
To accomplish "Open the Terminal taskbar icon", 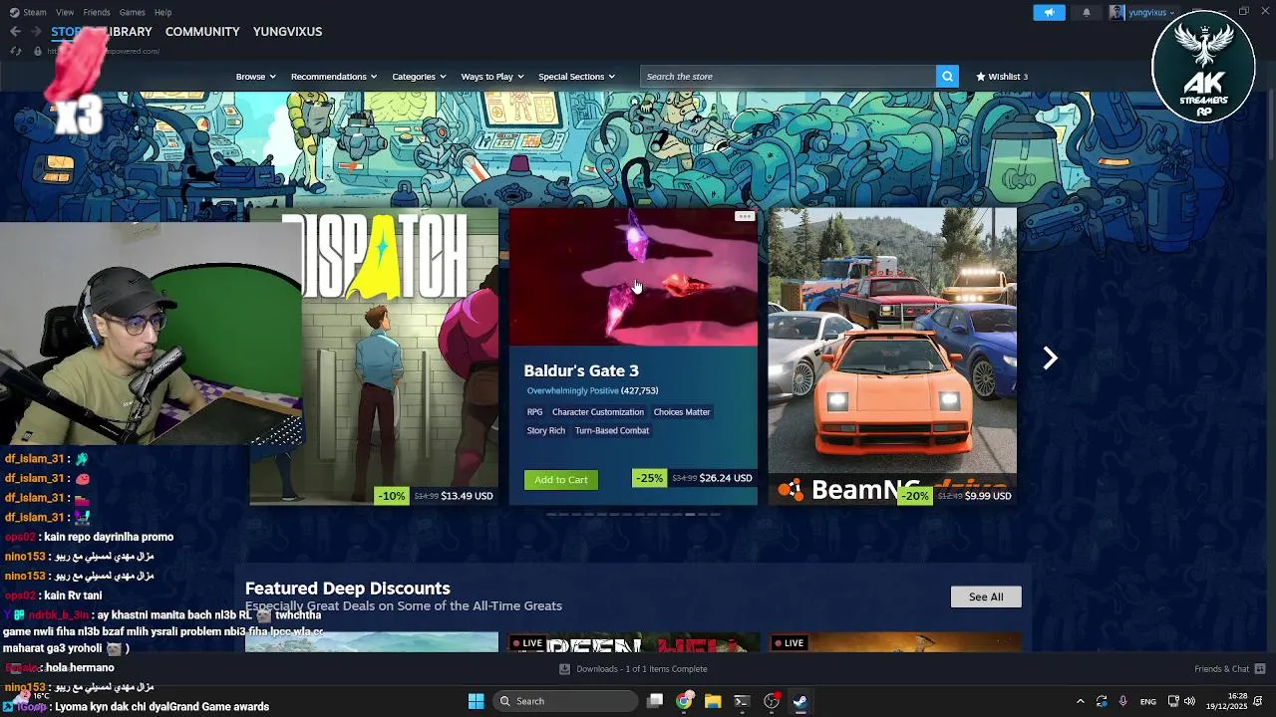I will (742, 701).
